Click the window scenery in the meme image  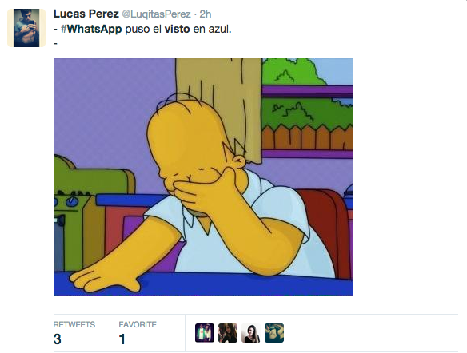point(308,104)
